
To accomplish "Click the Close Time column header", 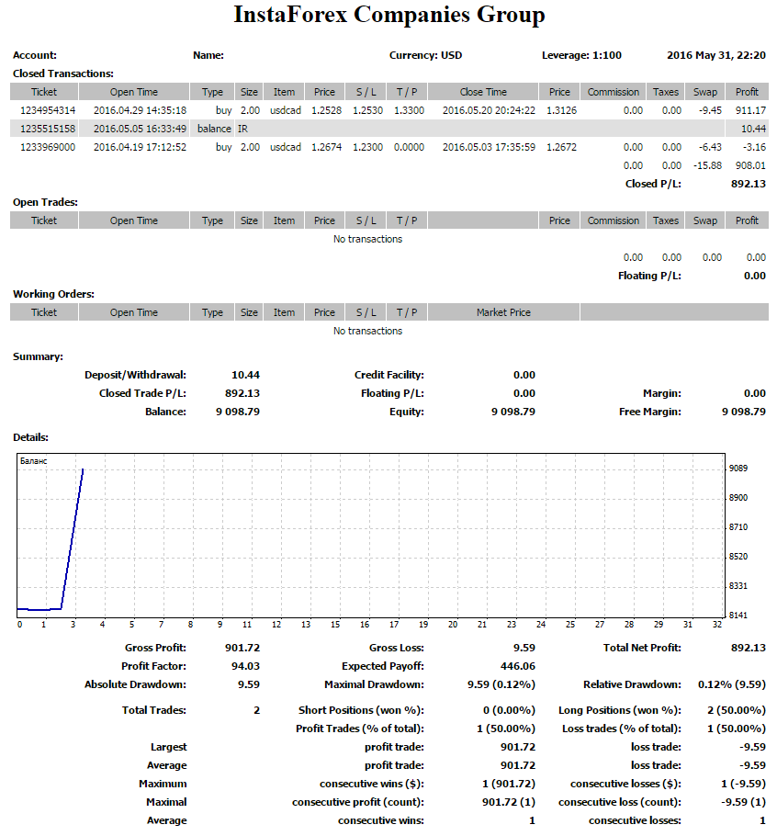I will (483, 92).
